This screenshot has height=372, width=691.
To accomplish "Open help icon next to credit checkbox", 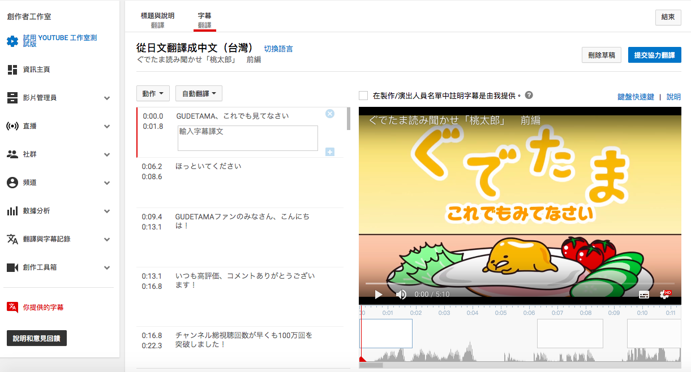I will point(529,96).
